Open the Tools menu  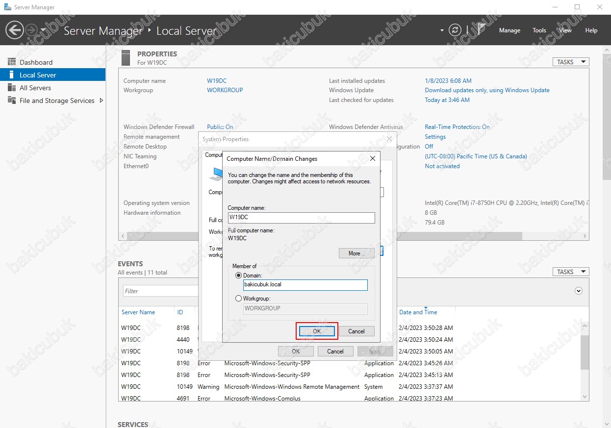point(539,30)
